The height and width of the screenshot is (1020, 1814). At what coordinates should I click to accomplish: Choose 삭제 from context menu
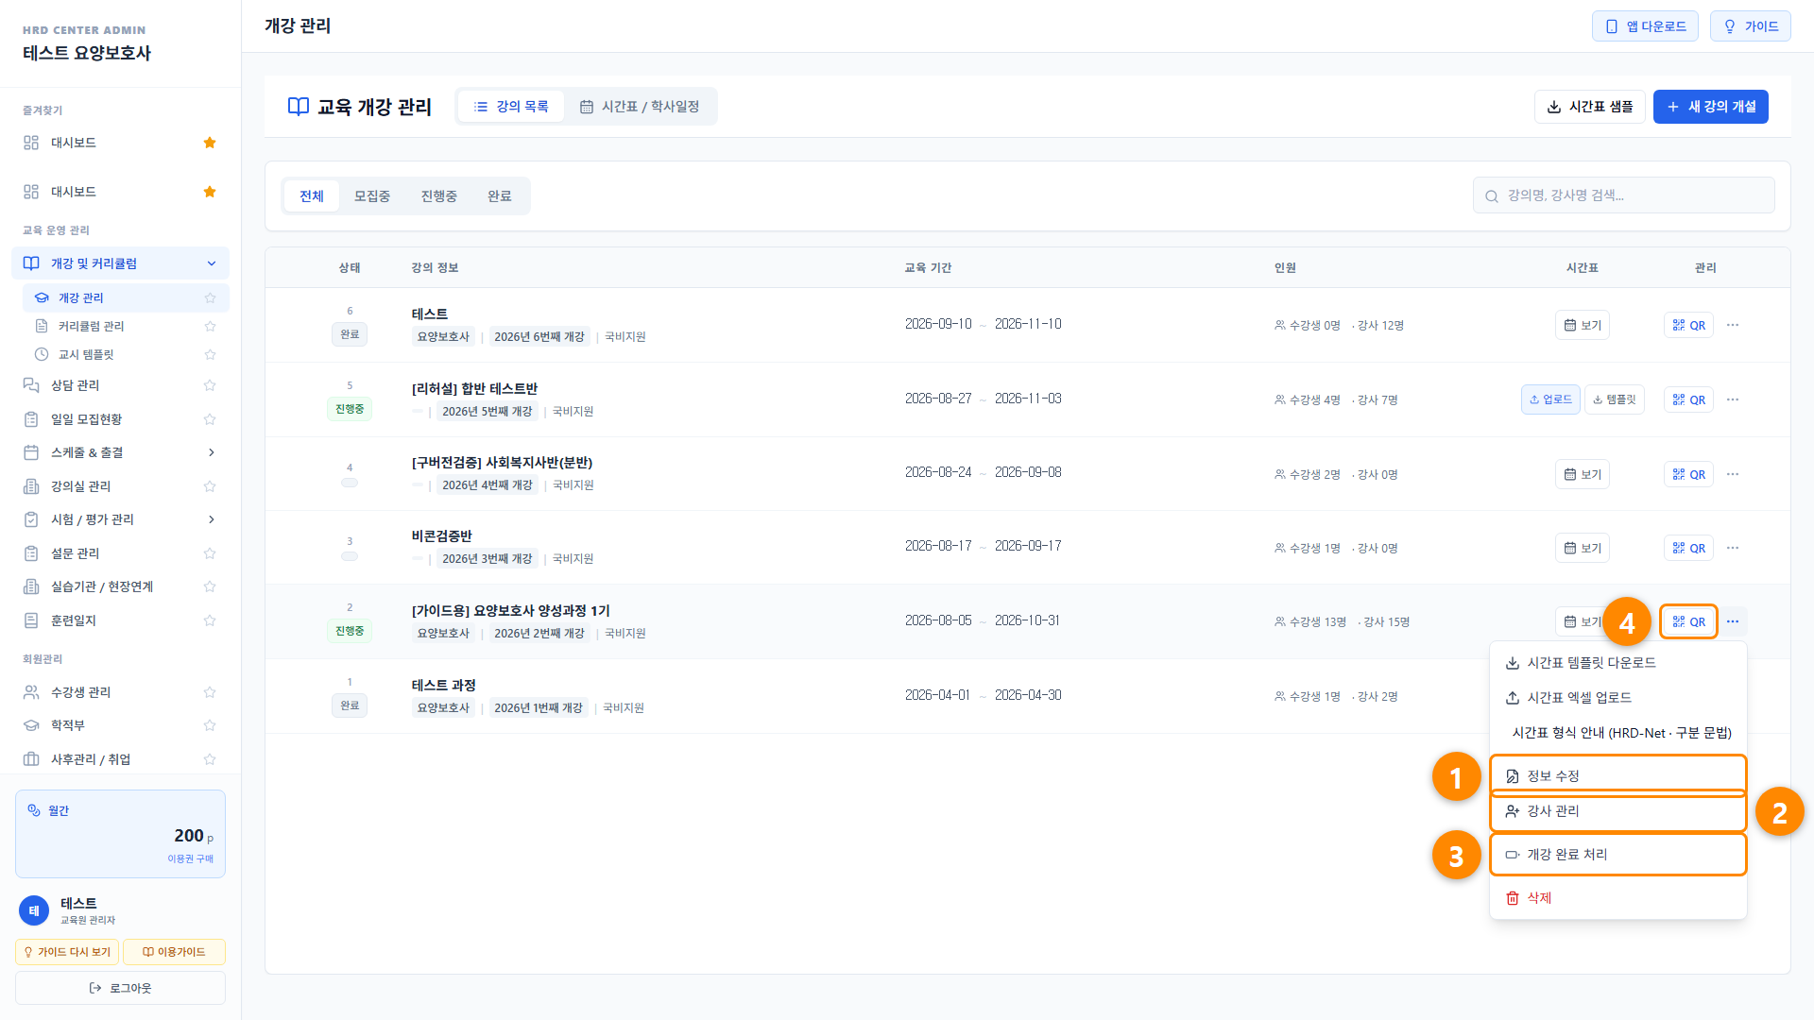(1617, 898)
